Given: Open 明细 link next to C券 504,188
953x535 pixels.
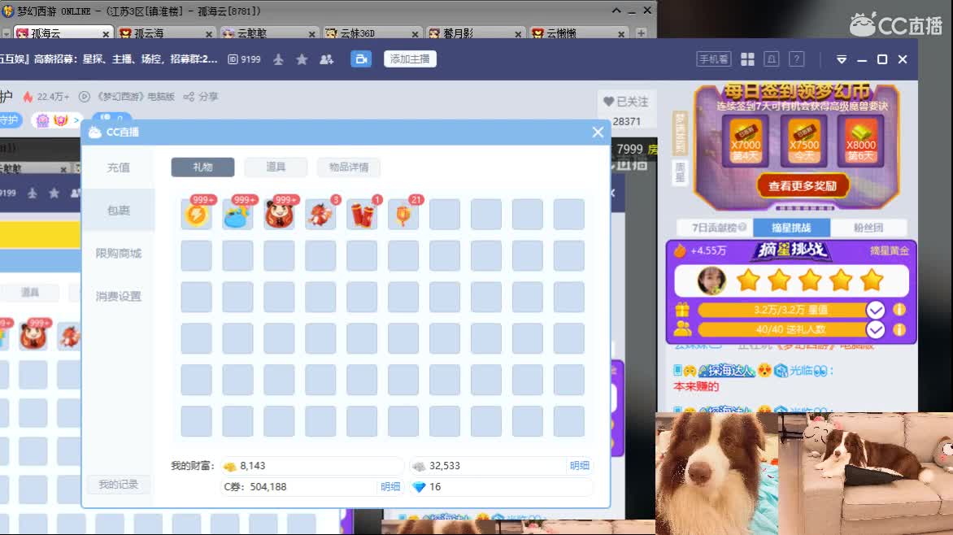Looking at the screenshot, I should click(390, 487).
